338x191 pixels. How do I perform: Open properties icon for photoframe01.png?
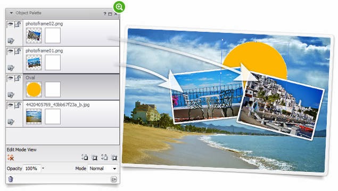click(11, 68)
